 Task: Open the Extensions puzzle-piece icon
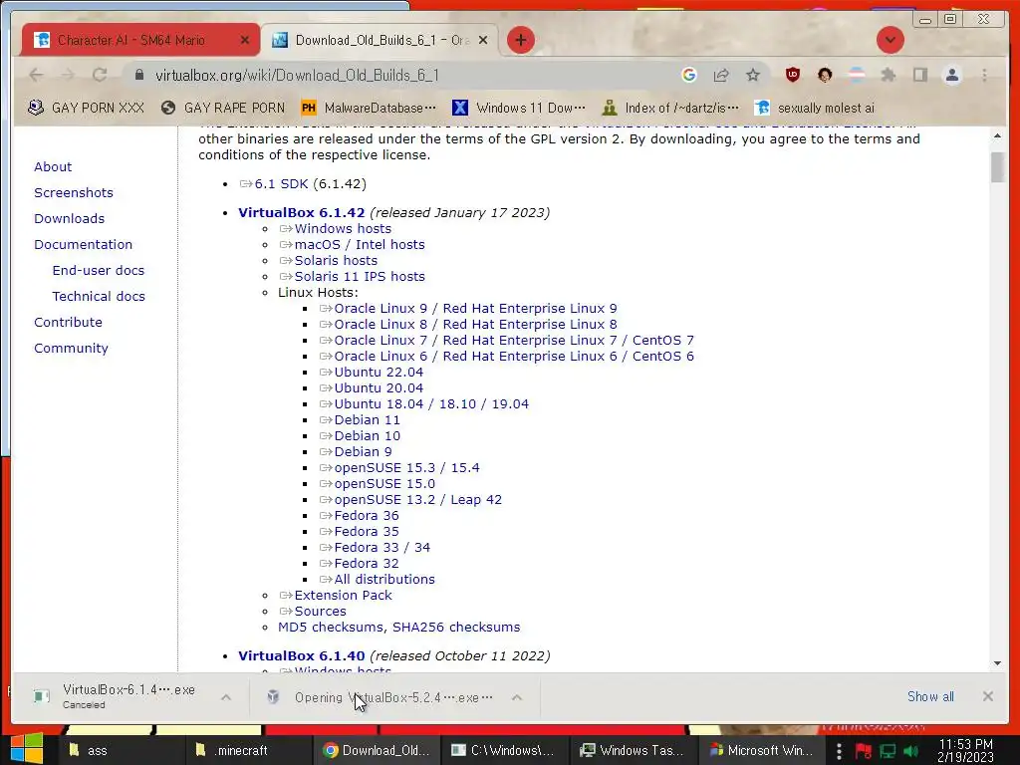[x=888, y=76]
